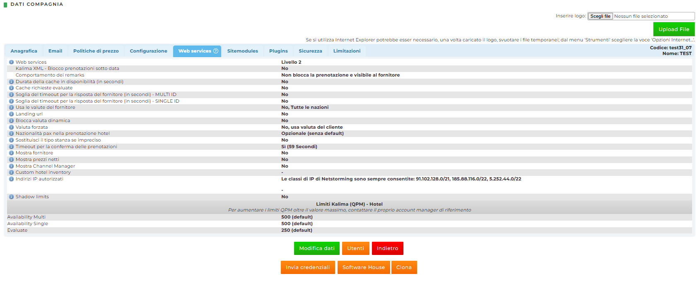Click the Scegli file button
The height and width of the screenshot is (286, 700).
pyautogui.click(x=600, y=16)
